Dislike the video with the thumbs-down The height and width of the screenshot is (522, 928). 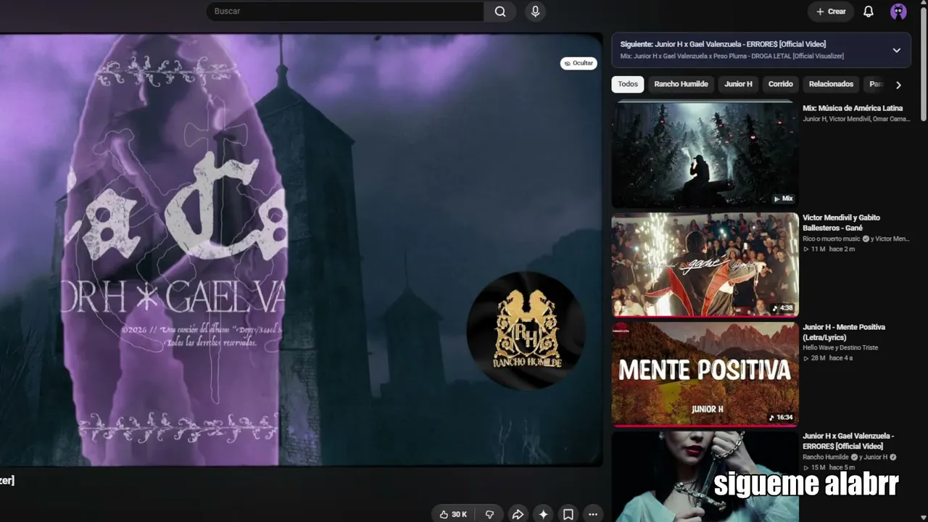[490, 514]
